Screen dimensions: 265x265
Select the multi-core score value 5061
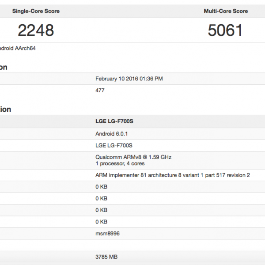tap(225, 30)
